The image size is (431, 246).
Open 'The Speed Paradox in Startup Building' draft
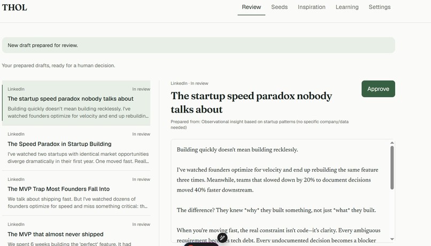(76, 148)
